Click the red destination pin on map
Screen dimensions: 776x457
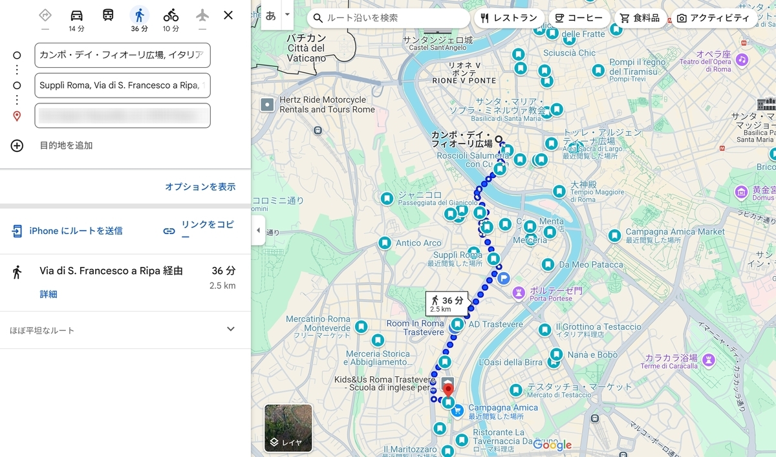pyautogui.click(x=447, y=391)
